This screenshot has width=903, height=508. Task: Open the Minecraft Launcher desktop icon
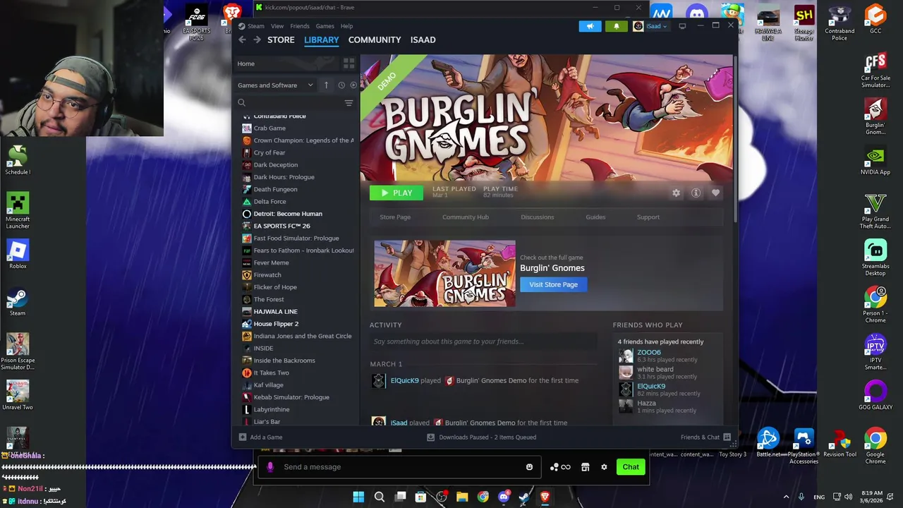pos(18,210)
